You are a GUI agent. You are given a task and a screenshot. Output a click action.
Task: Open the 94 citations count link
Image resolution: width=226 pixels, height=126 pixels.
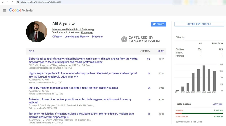coord(149,74)
